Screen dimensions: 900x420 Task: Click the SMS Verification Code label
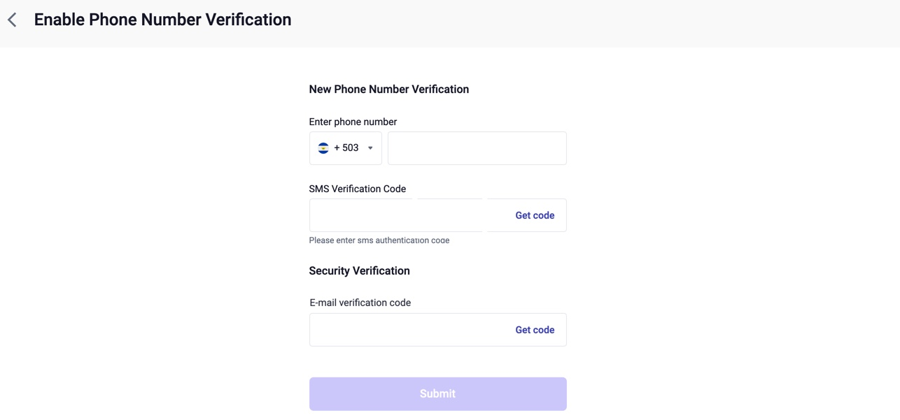coord(358,189)
